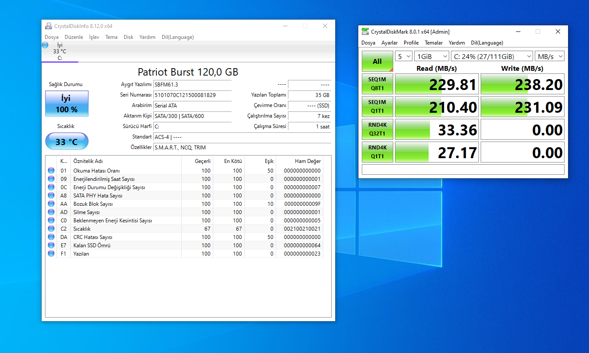Open the test size dropdown showing 1GiB
589x353 pixels.
click(x=432, y=56)
